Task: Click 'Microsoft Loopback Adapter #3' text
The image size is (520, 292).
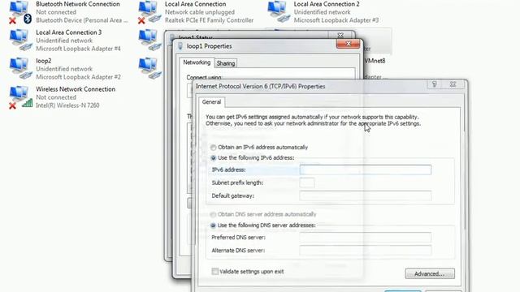Action: click(336, 20)
